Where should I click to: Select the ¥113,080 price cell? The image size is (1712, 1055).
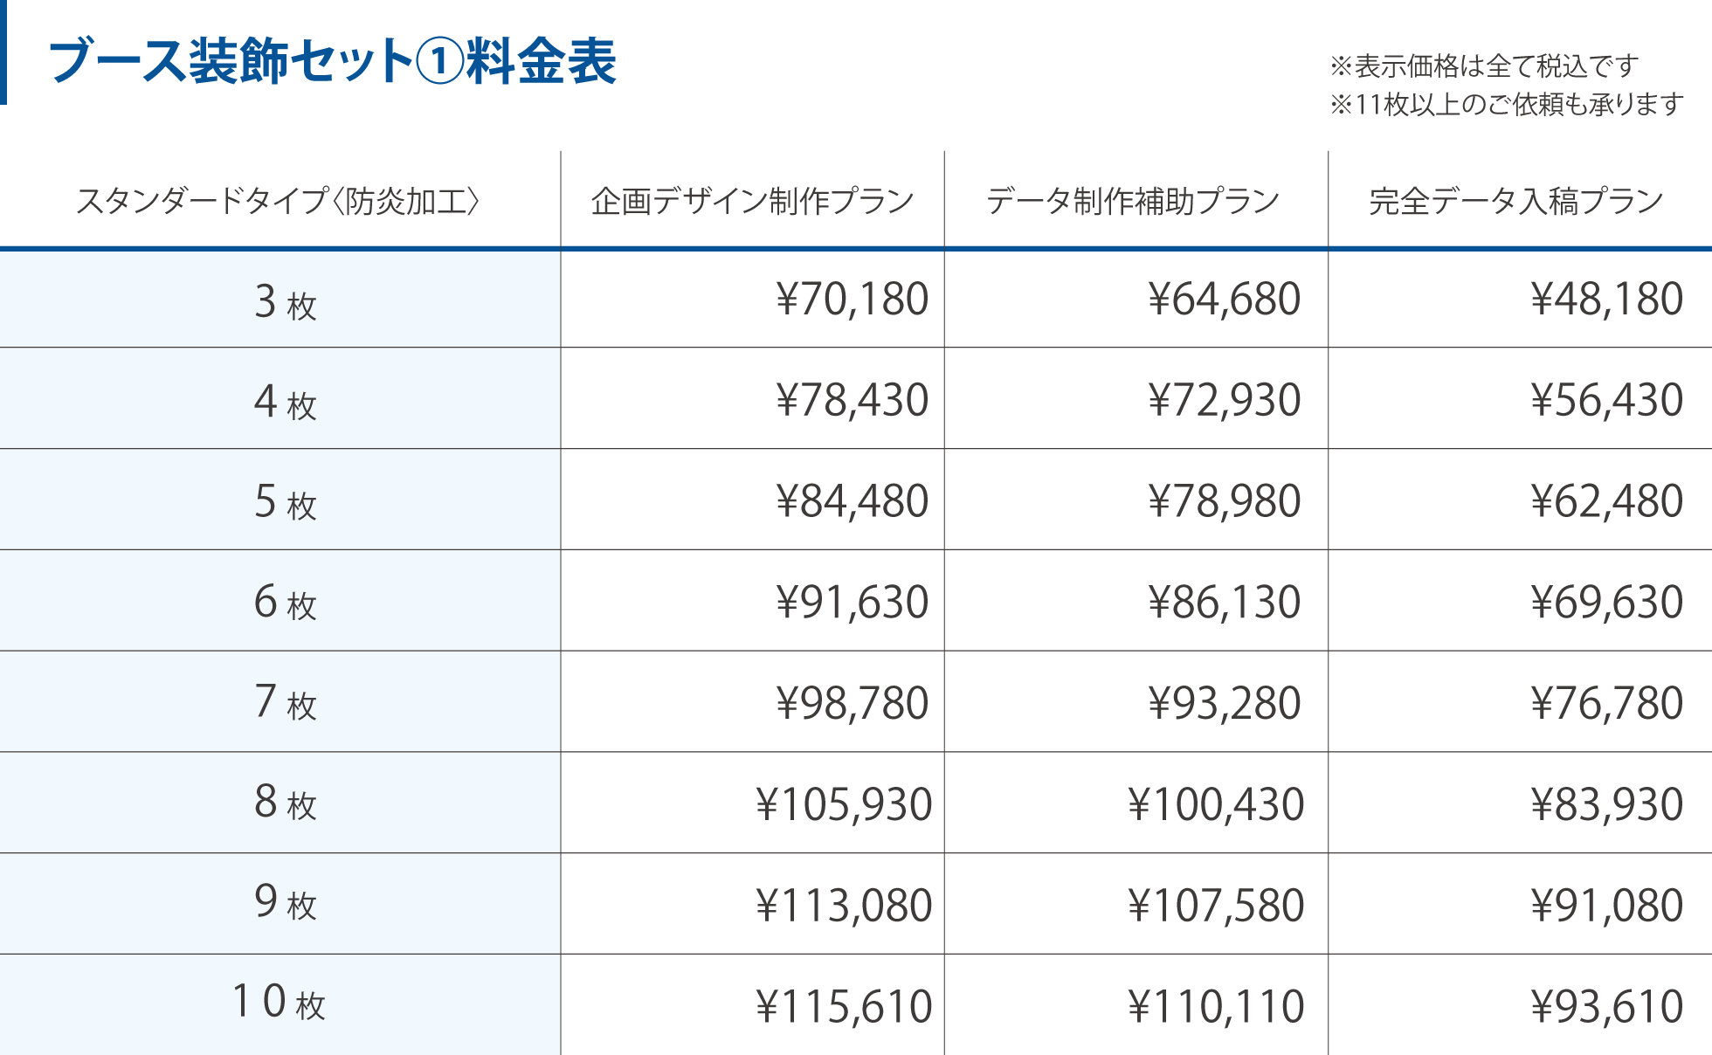point(843,906)
